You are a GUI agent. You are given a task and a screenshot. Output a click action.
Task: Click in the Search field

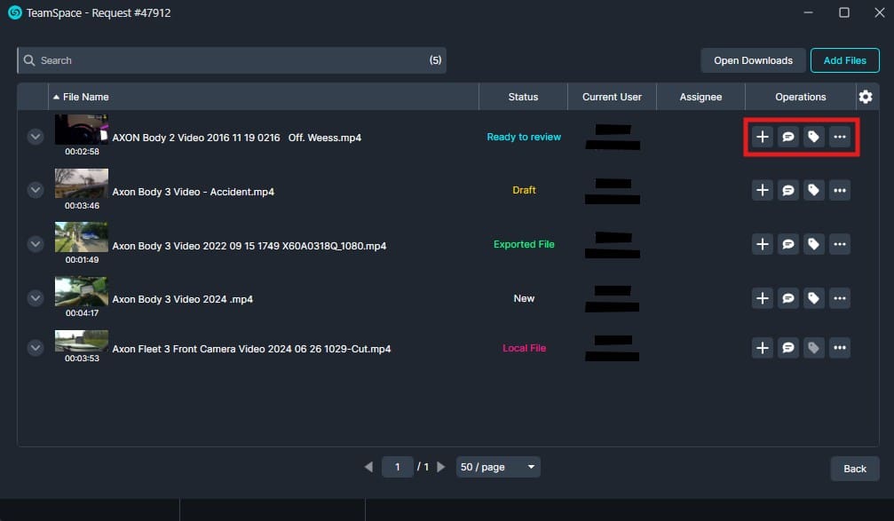click(231, 60)
